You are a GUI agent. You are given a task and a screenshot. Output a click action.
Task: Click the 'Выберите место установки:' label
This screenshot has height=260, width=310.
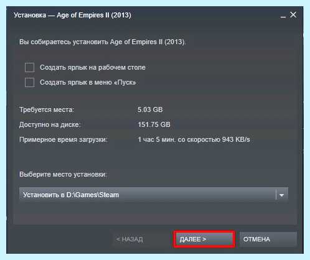pos(63,174)
